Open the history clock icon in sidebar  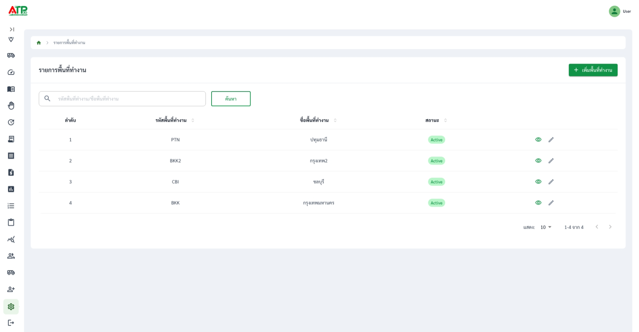[x=11, y=122]
